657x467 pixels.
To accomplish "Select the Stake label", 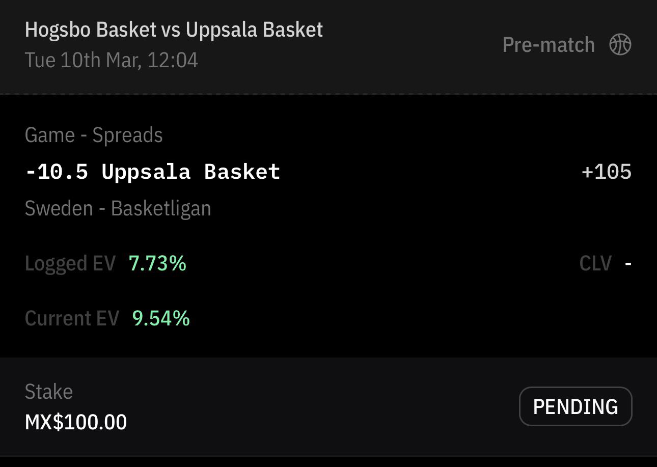I will (x=49, y=392).
